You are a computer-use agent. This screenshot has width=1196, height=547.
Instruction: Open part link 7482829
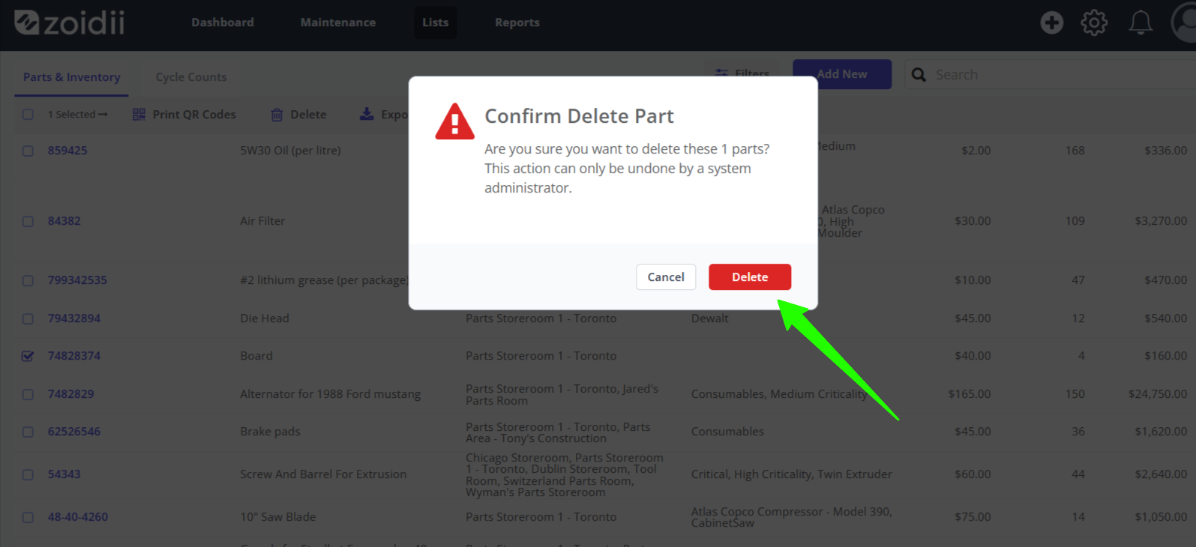pyautogui.click(x=71, y=394)
